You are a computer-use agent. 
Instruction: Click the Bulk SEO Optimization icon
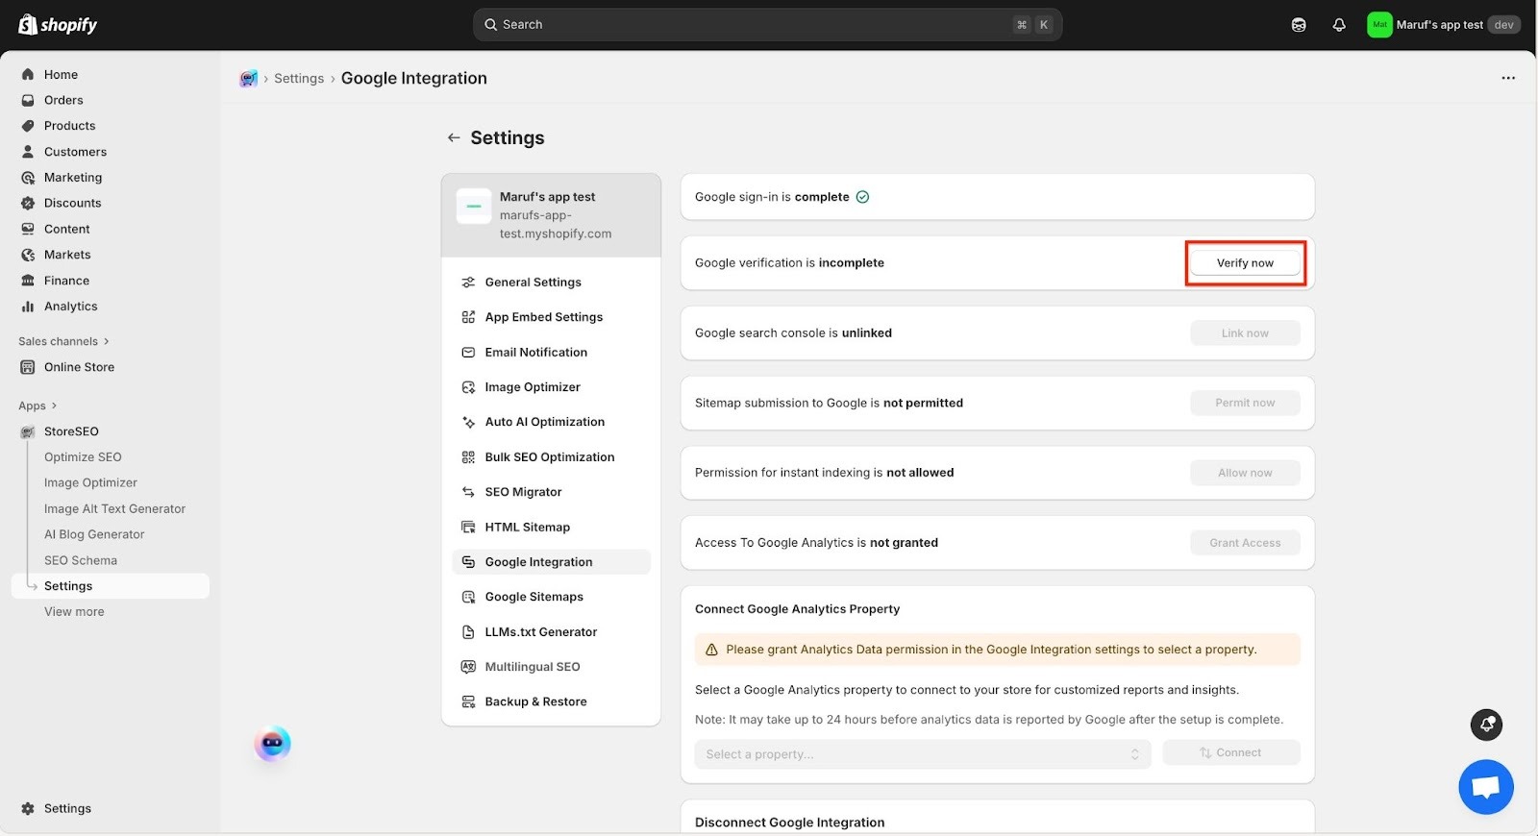468,457
